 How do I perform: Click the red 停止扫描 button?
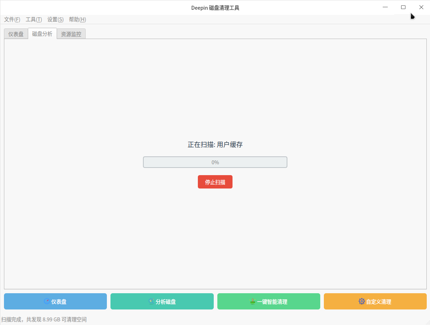[x=215, y=182]
